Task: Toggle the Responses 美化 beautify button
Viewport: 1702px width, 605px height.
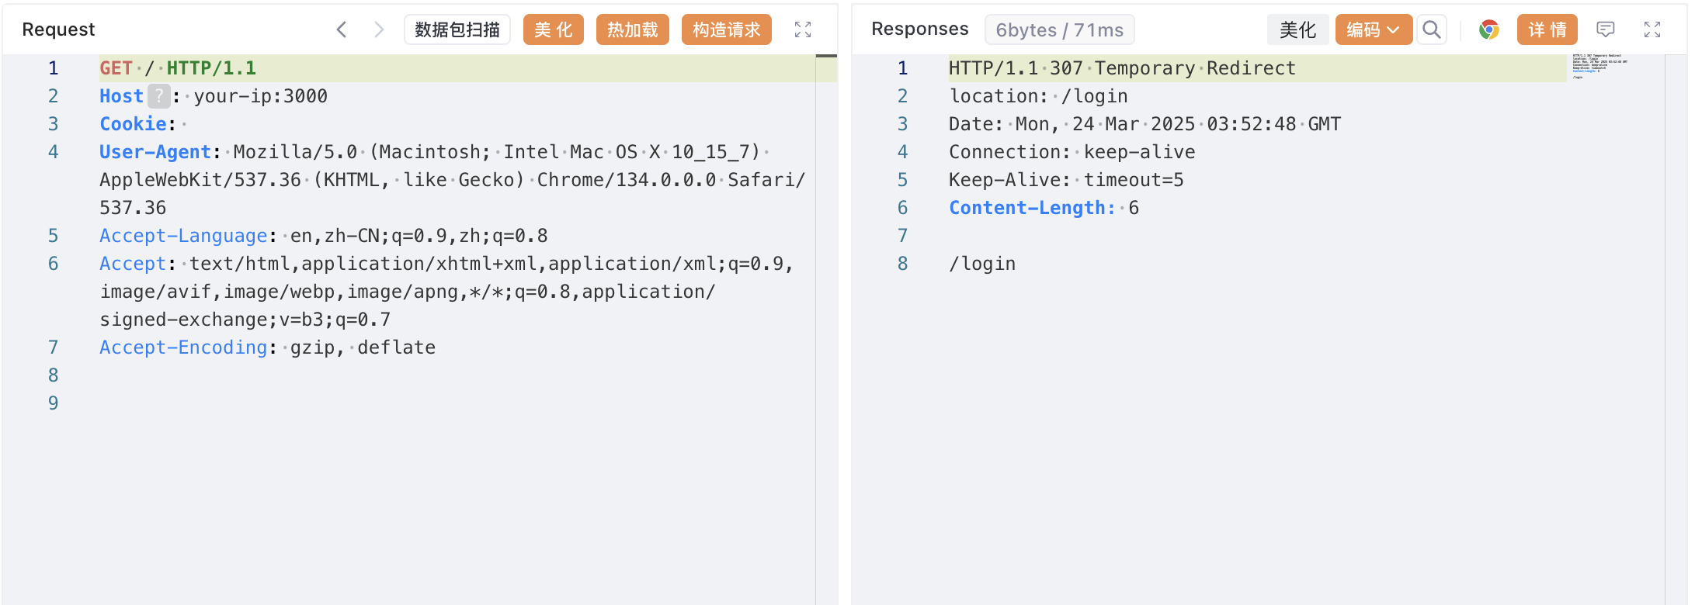Action: pyautogui.click(x=1297, y=29)
